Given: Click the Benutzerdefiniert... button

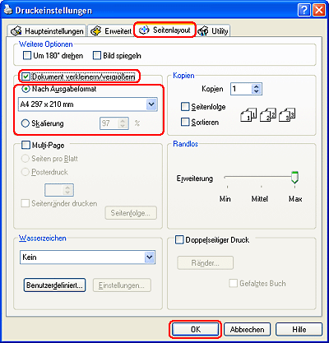Looking at the screenshot, I should pos(54,285).
